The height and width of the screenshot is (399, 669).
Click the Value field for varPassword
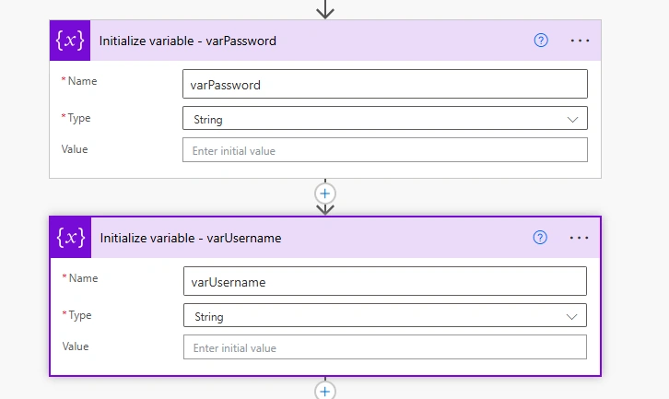pos(385,150)
